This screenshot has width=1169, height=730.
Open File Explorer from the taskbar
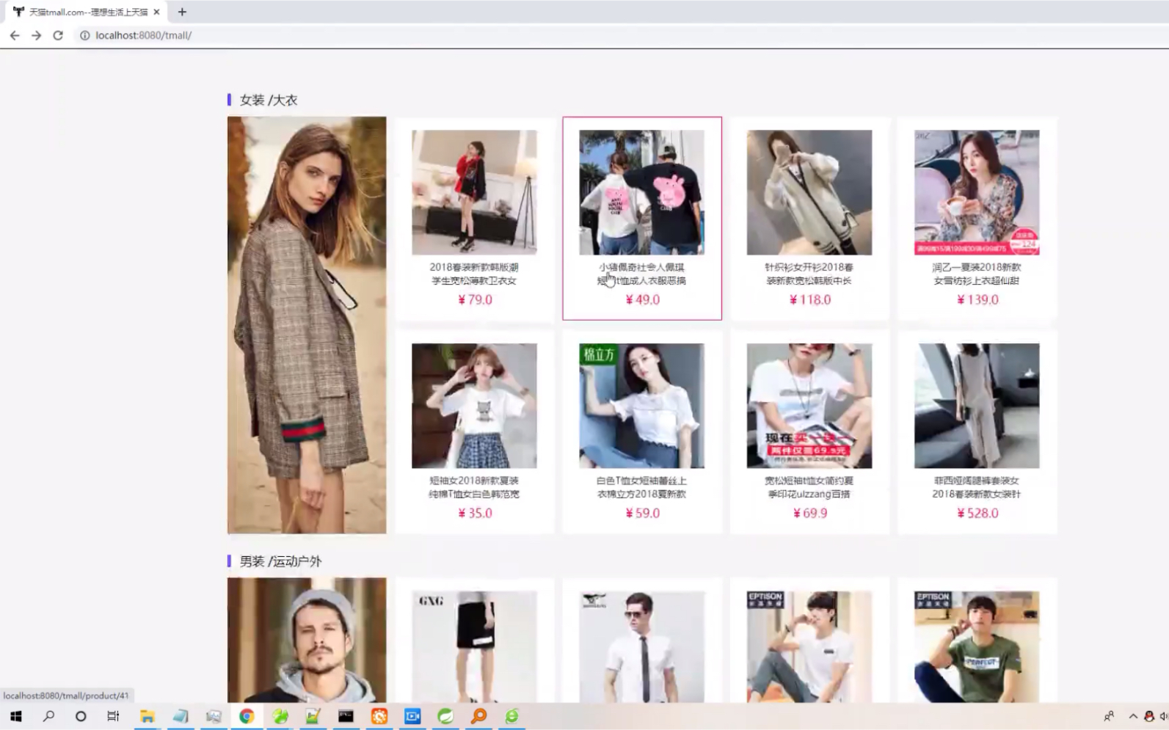147,716
